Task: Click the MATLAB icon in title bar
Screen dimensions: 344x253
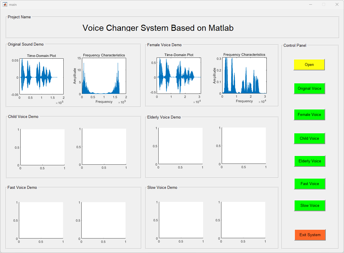Action: point(5,4)
